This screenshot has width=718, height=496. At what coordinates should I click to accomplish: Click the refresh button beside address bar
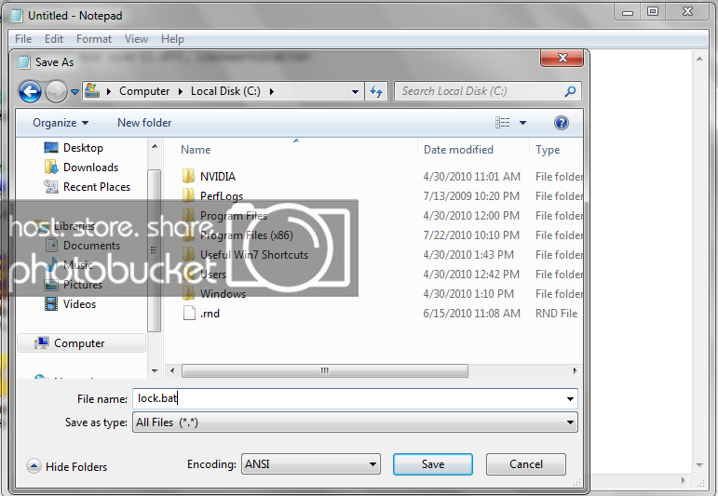pyautogui.click(x=376, y=91)
